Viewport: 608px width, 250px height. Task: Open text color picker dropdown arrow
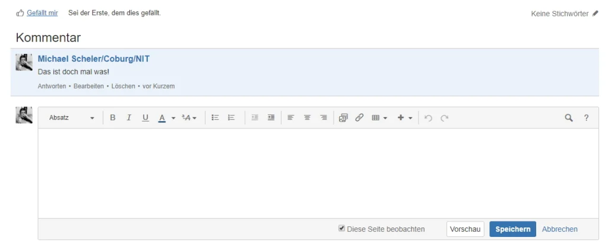click(x=173, y=118)
